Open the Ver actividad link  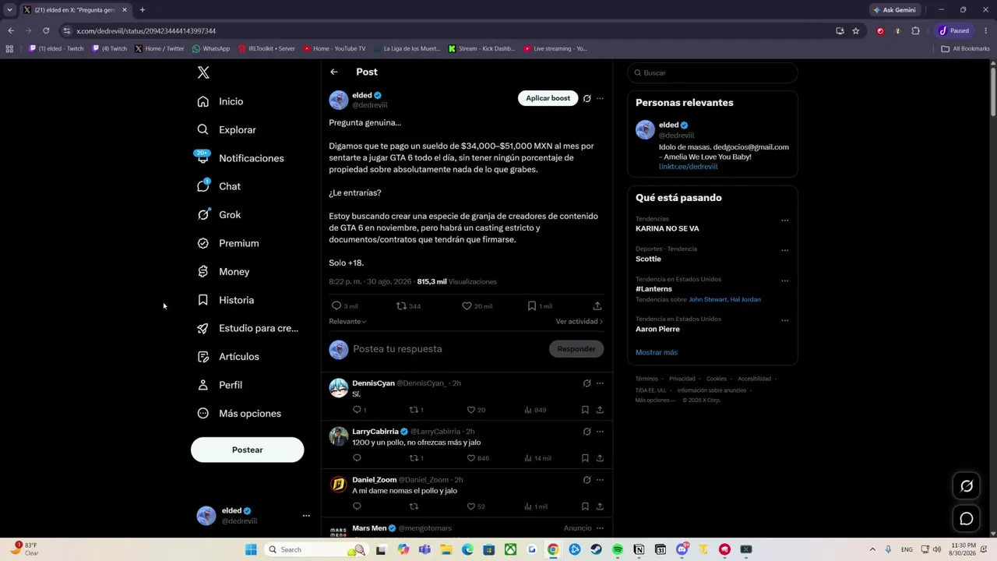(x=580, y=321)
